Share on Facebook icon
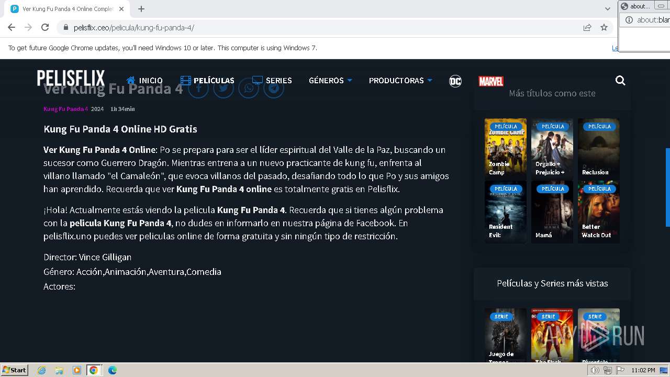Viewport: 670px width, 377px height. tap(198, 88)
